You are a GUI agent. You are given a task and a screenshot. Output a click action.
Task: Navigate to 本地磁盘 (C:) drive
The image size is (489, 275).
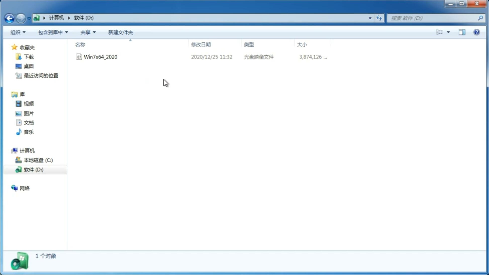click(38, 160)
